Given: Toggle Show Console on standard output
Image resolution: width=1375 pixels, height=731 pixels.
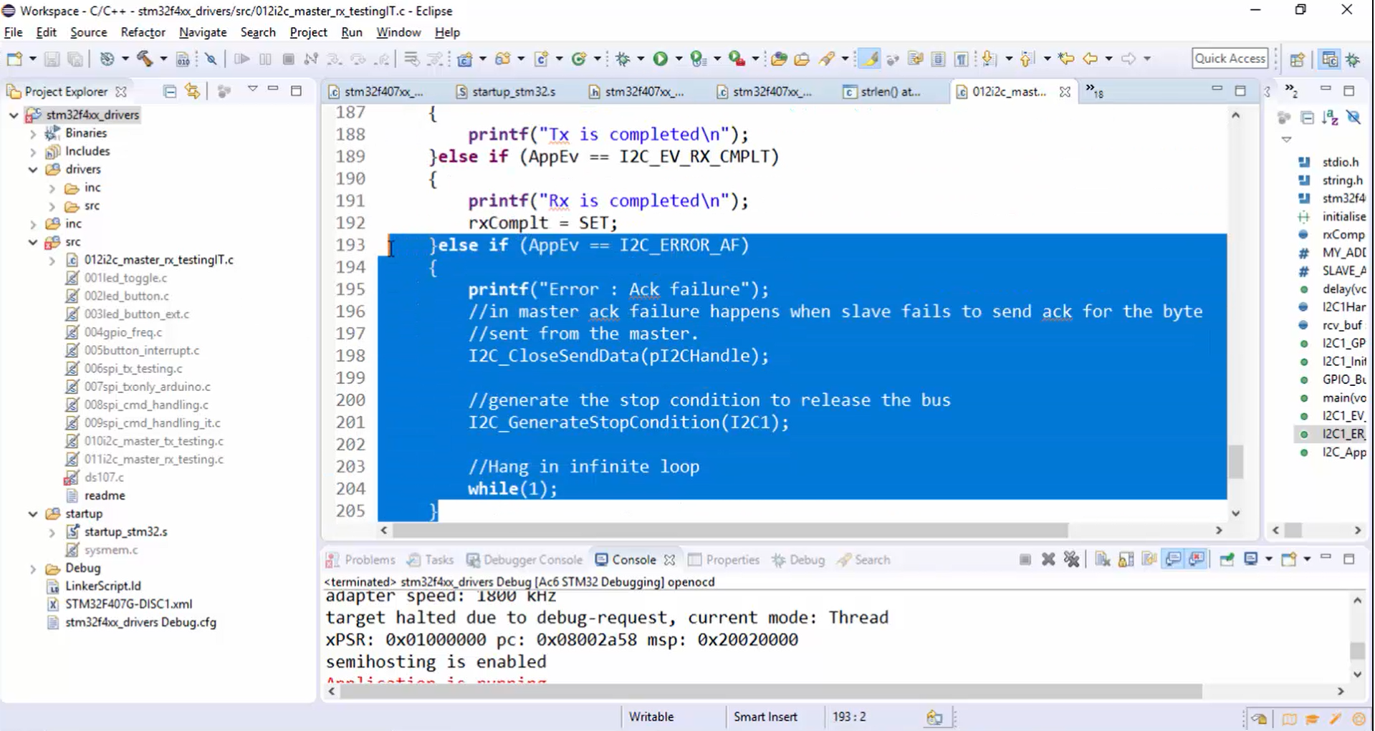Looking at the screenshot, I should pos(1173,559).
